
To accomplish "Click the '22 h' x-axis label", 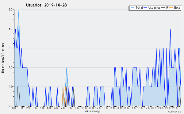I will (x=168, y=108).
